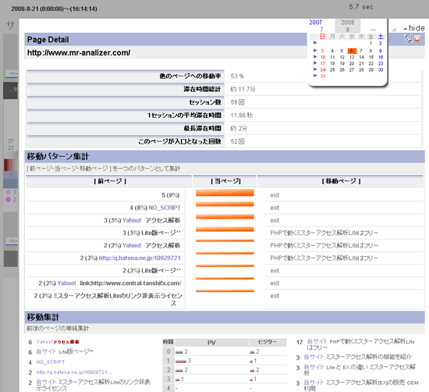Click the 時間 column header in hourly table
This screenshot has height=392, width=429.
tap(168, 342)
